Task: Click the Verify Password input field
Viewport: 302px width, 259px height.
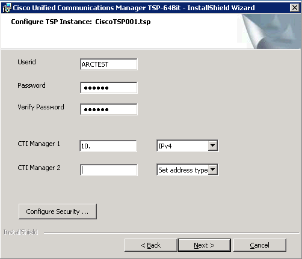Action: click(109, 109)
